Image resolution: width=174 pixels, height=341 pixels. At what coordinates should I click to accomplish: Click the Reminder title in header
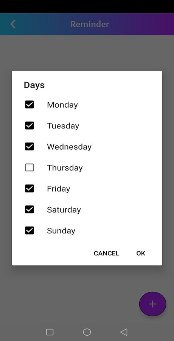pos(90,24)
